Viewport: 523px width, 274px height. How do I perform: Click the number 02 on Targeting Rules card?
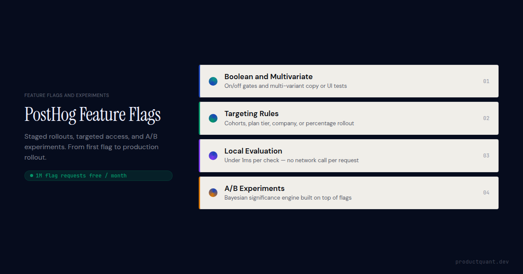[x=486, y=118]
